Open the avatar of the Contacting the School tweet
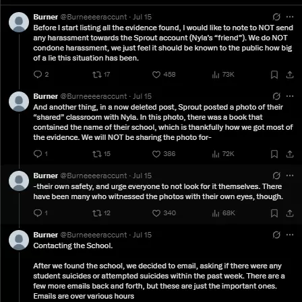Image resolution: width=302 pixels, height=302 pixels. pyautogui.click(x=19, y=240)
